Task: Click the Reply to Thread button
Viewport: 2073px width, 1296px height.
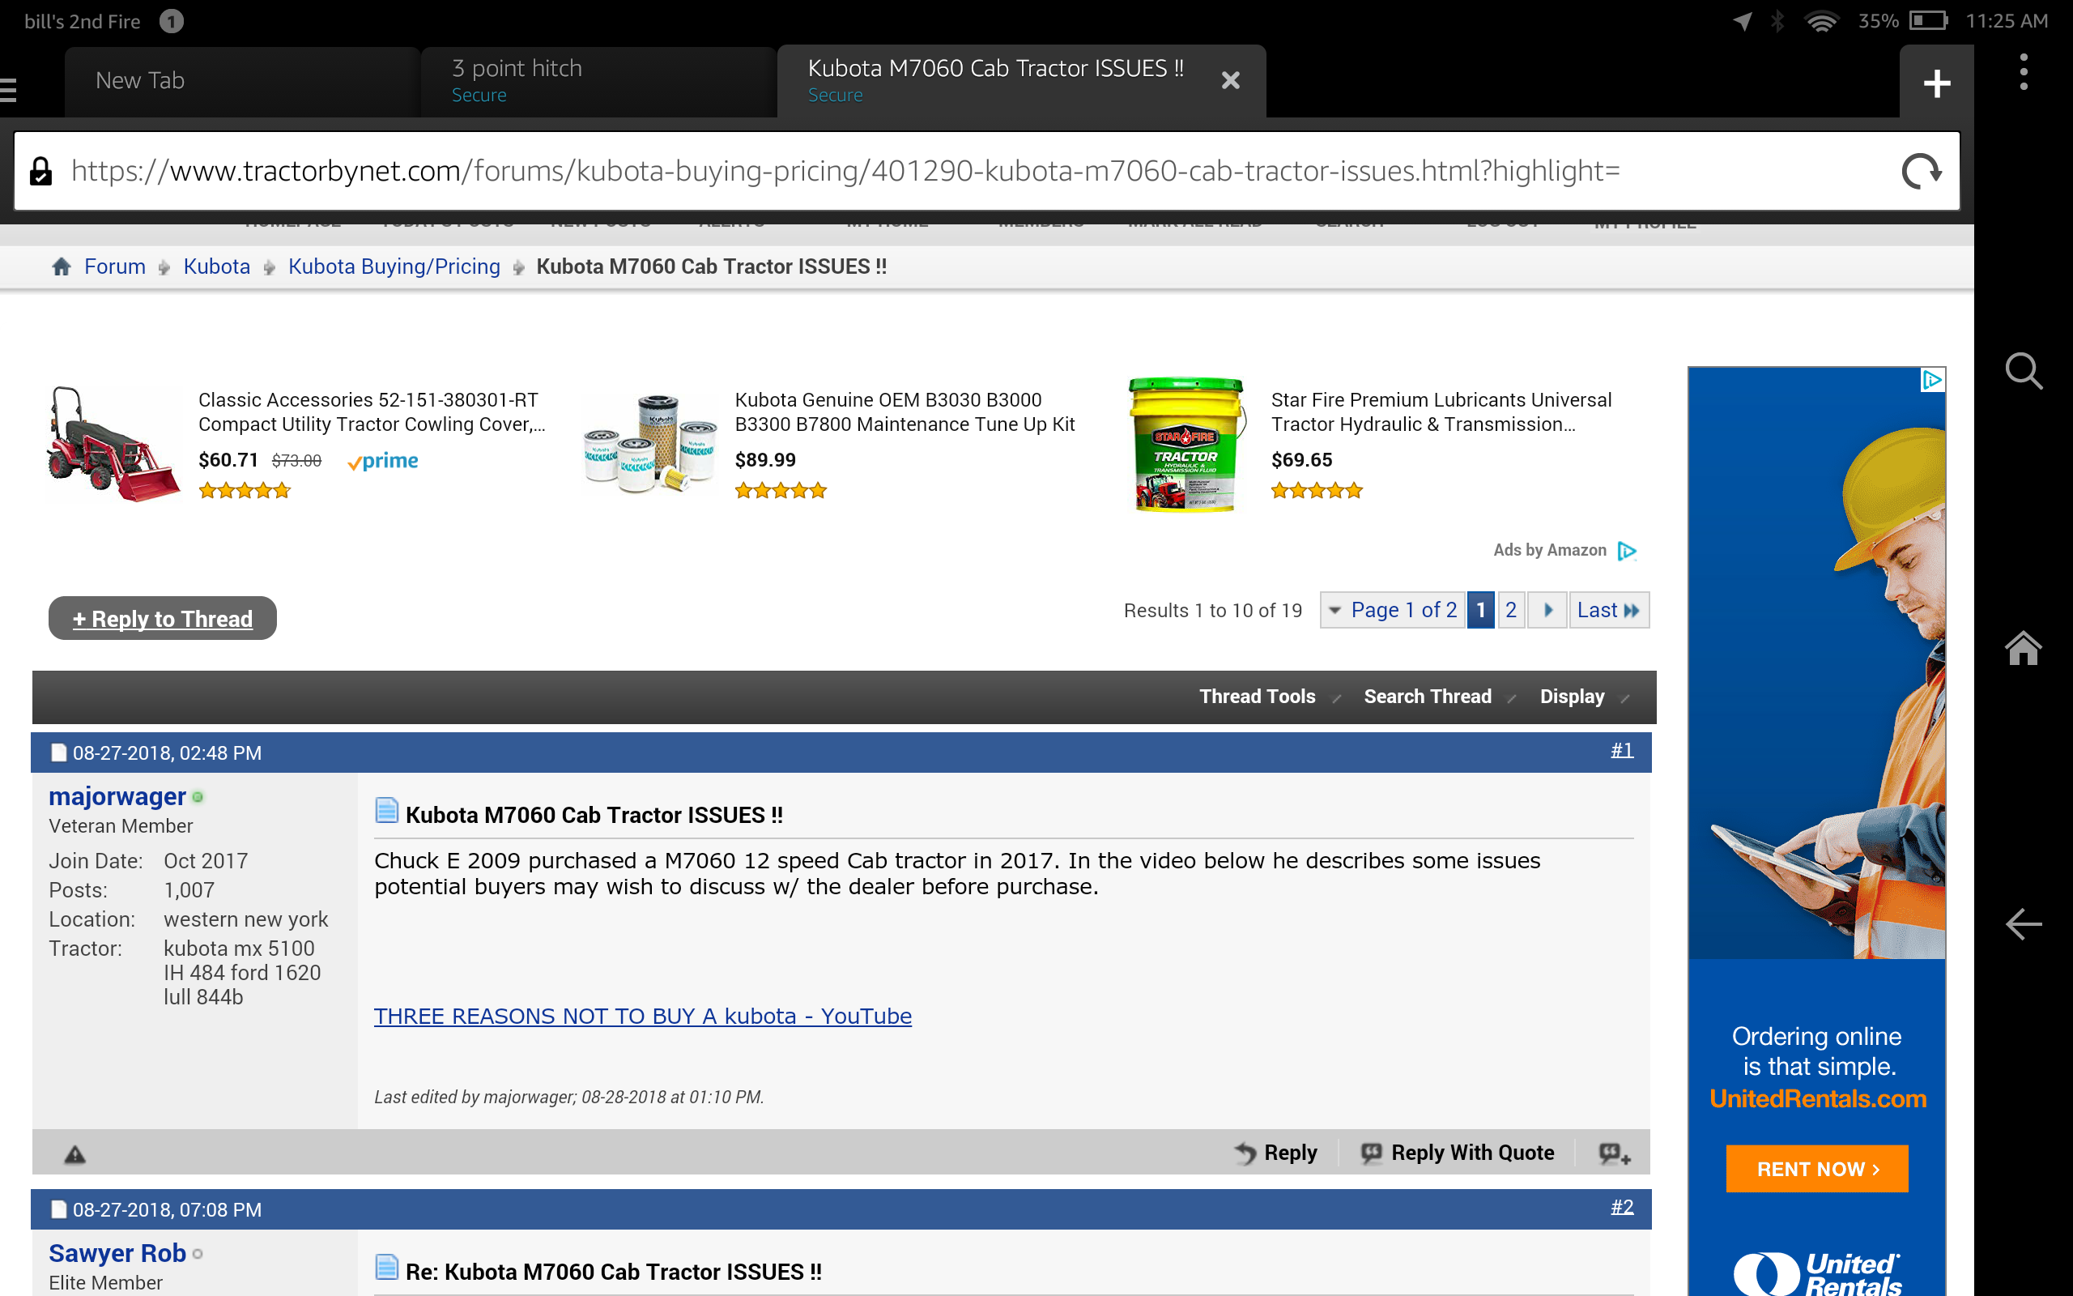Action: 163,618
